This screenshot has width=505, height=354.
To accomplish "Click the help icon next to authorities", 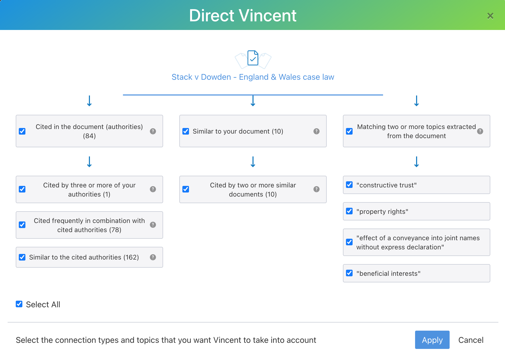I will click(152, 130).
